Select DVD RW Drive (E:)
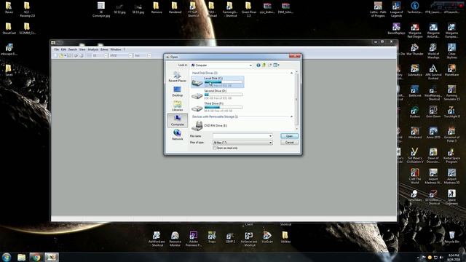Screen dimensions: 466x262 (210, 126)
